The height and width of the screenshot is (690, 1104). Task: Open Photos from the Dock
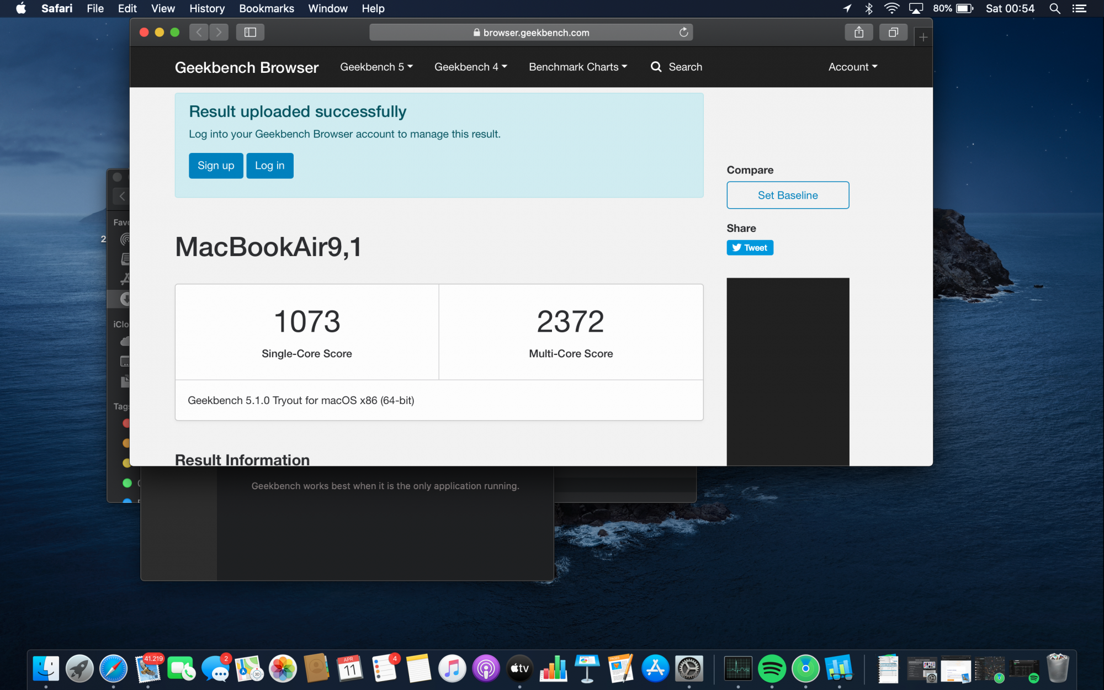click(283, 668)
